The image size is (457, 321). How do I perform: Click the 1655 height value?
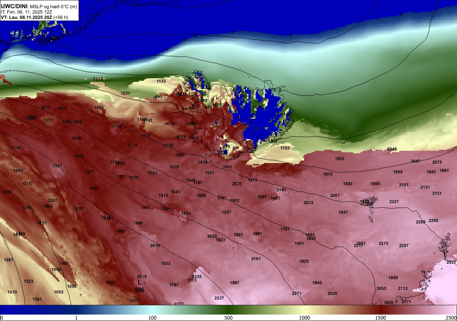[x=76, y=138]
